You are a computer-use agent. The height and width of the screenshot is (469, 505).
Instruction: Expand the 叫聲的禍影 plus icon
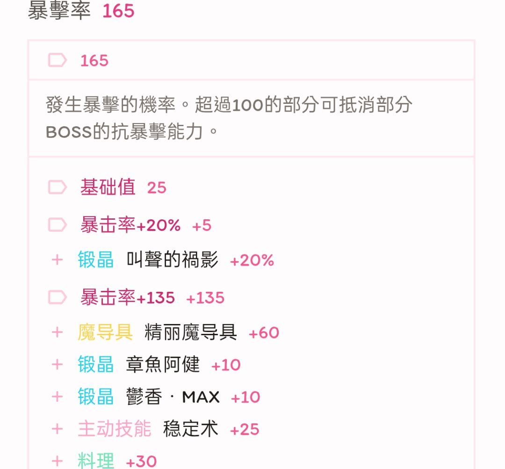(57, 260)
